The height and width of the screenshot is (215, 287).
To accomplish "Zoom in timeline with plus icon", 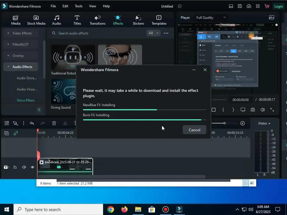I will (242, 123).
